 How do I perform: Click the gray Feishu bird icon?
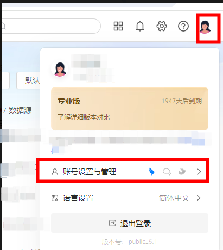(182, 171)
